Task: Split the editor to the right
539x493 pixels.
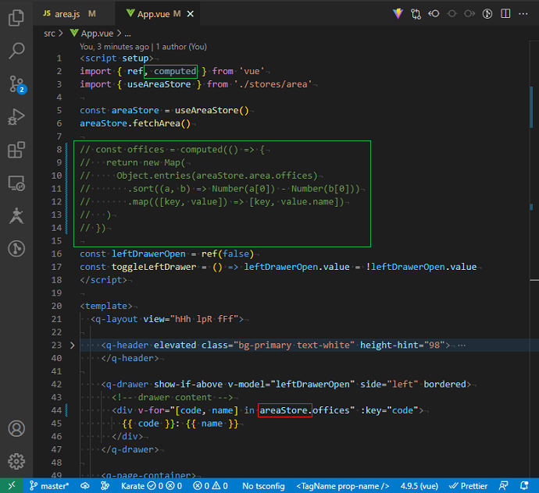Action: pos(505,14)
